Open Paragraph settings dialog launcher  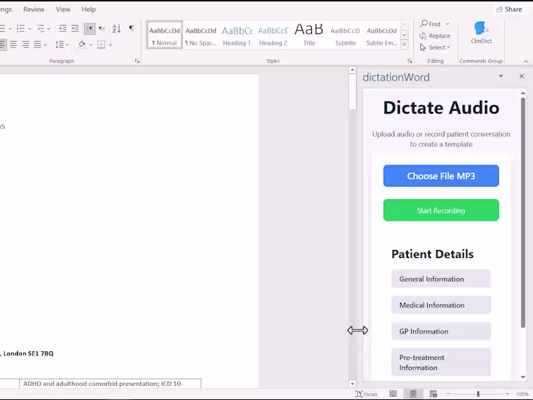click(137, 61)
